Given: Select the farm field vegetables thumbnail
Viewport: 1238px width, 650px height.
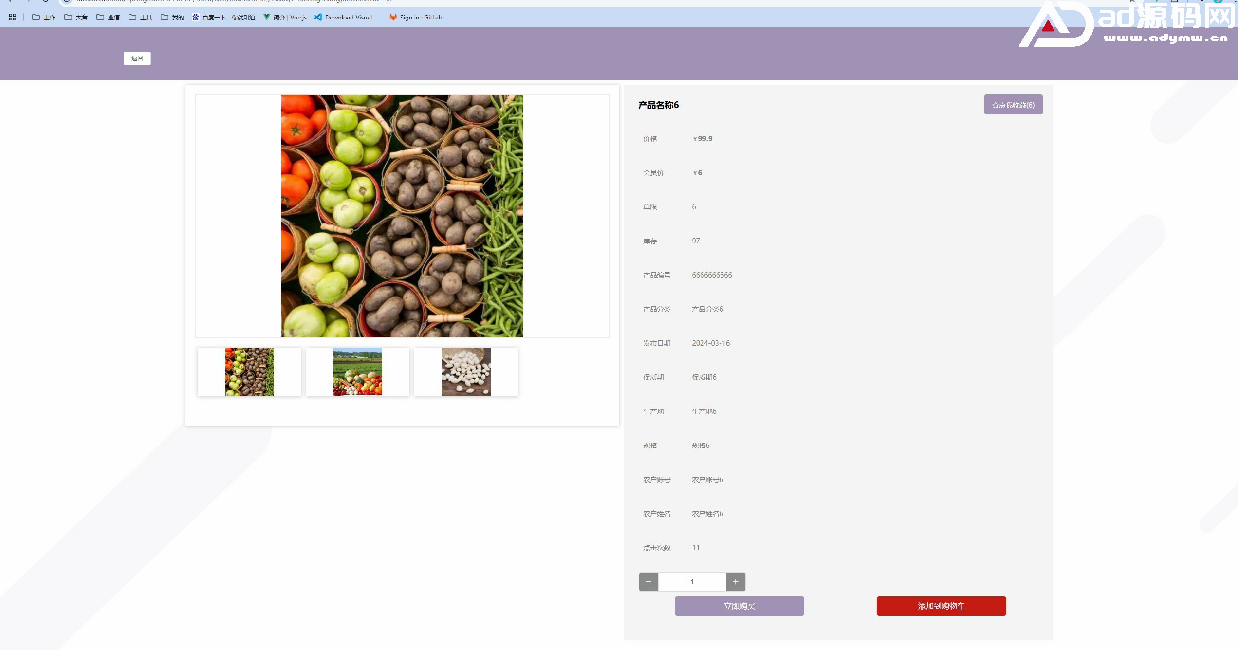Looking at the screenshot, I should 358,372.
